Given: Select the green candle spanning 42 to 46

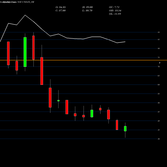Looking at the screenshot, I should 92,114.
